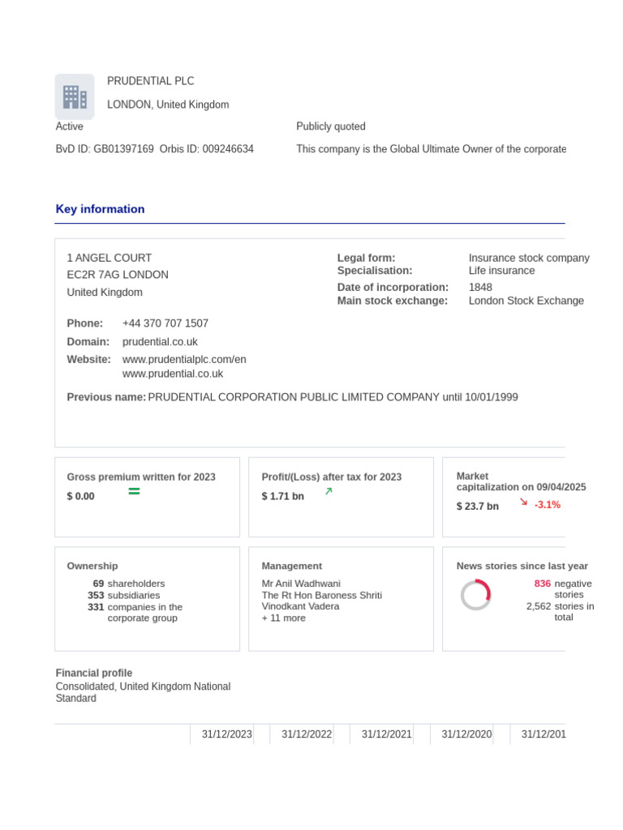Image resolution: width=623 pixels, height=830 pixels.
Task: Click the Consolidated United Kingdom National Standard text
Action: [x=143, y=692]
